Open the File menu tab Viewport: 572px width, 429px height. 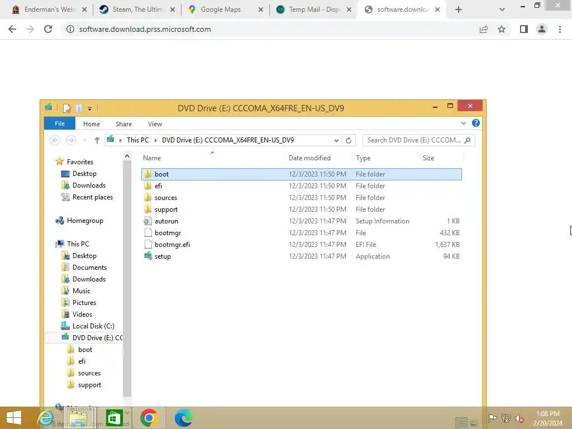point(59,123)
